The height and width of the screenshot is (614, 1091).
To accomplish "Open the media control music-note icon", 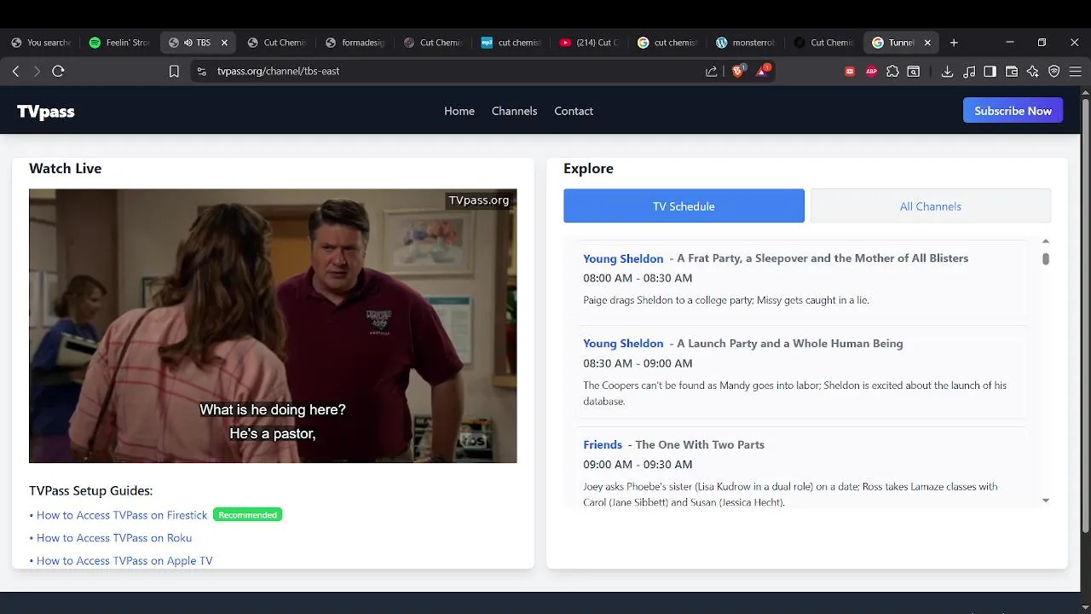I will (968, 72).
